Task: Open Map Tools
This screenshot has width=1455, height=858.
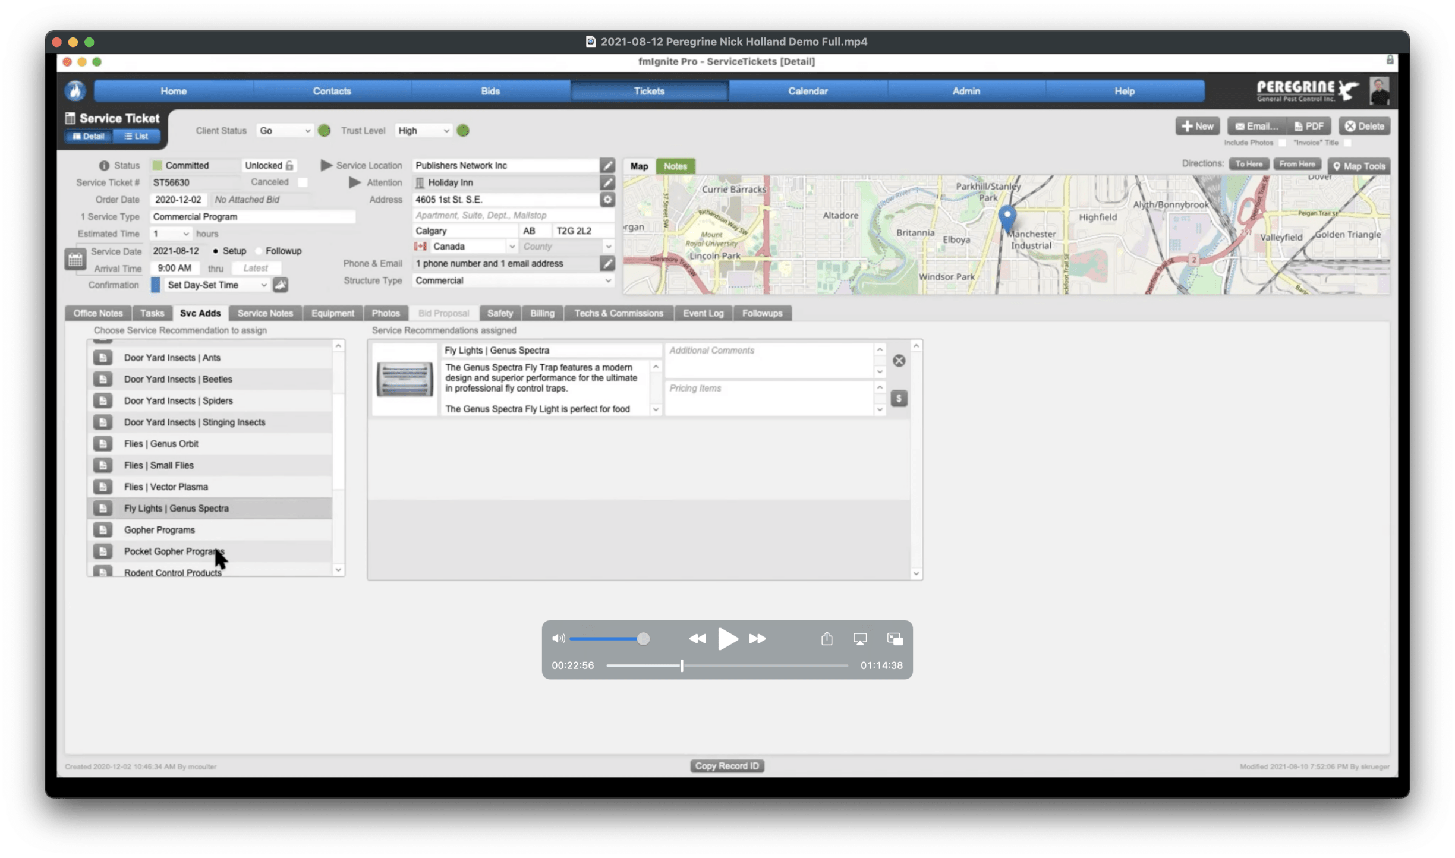Action: (x=1359, y=166)
